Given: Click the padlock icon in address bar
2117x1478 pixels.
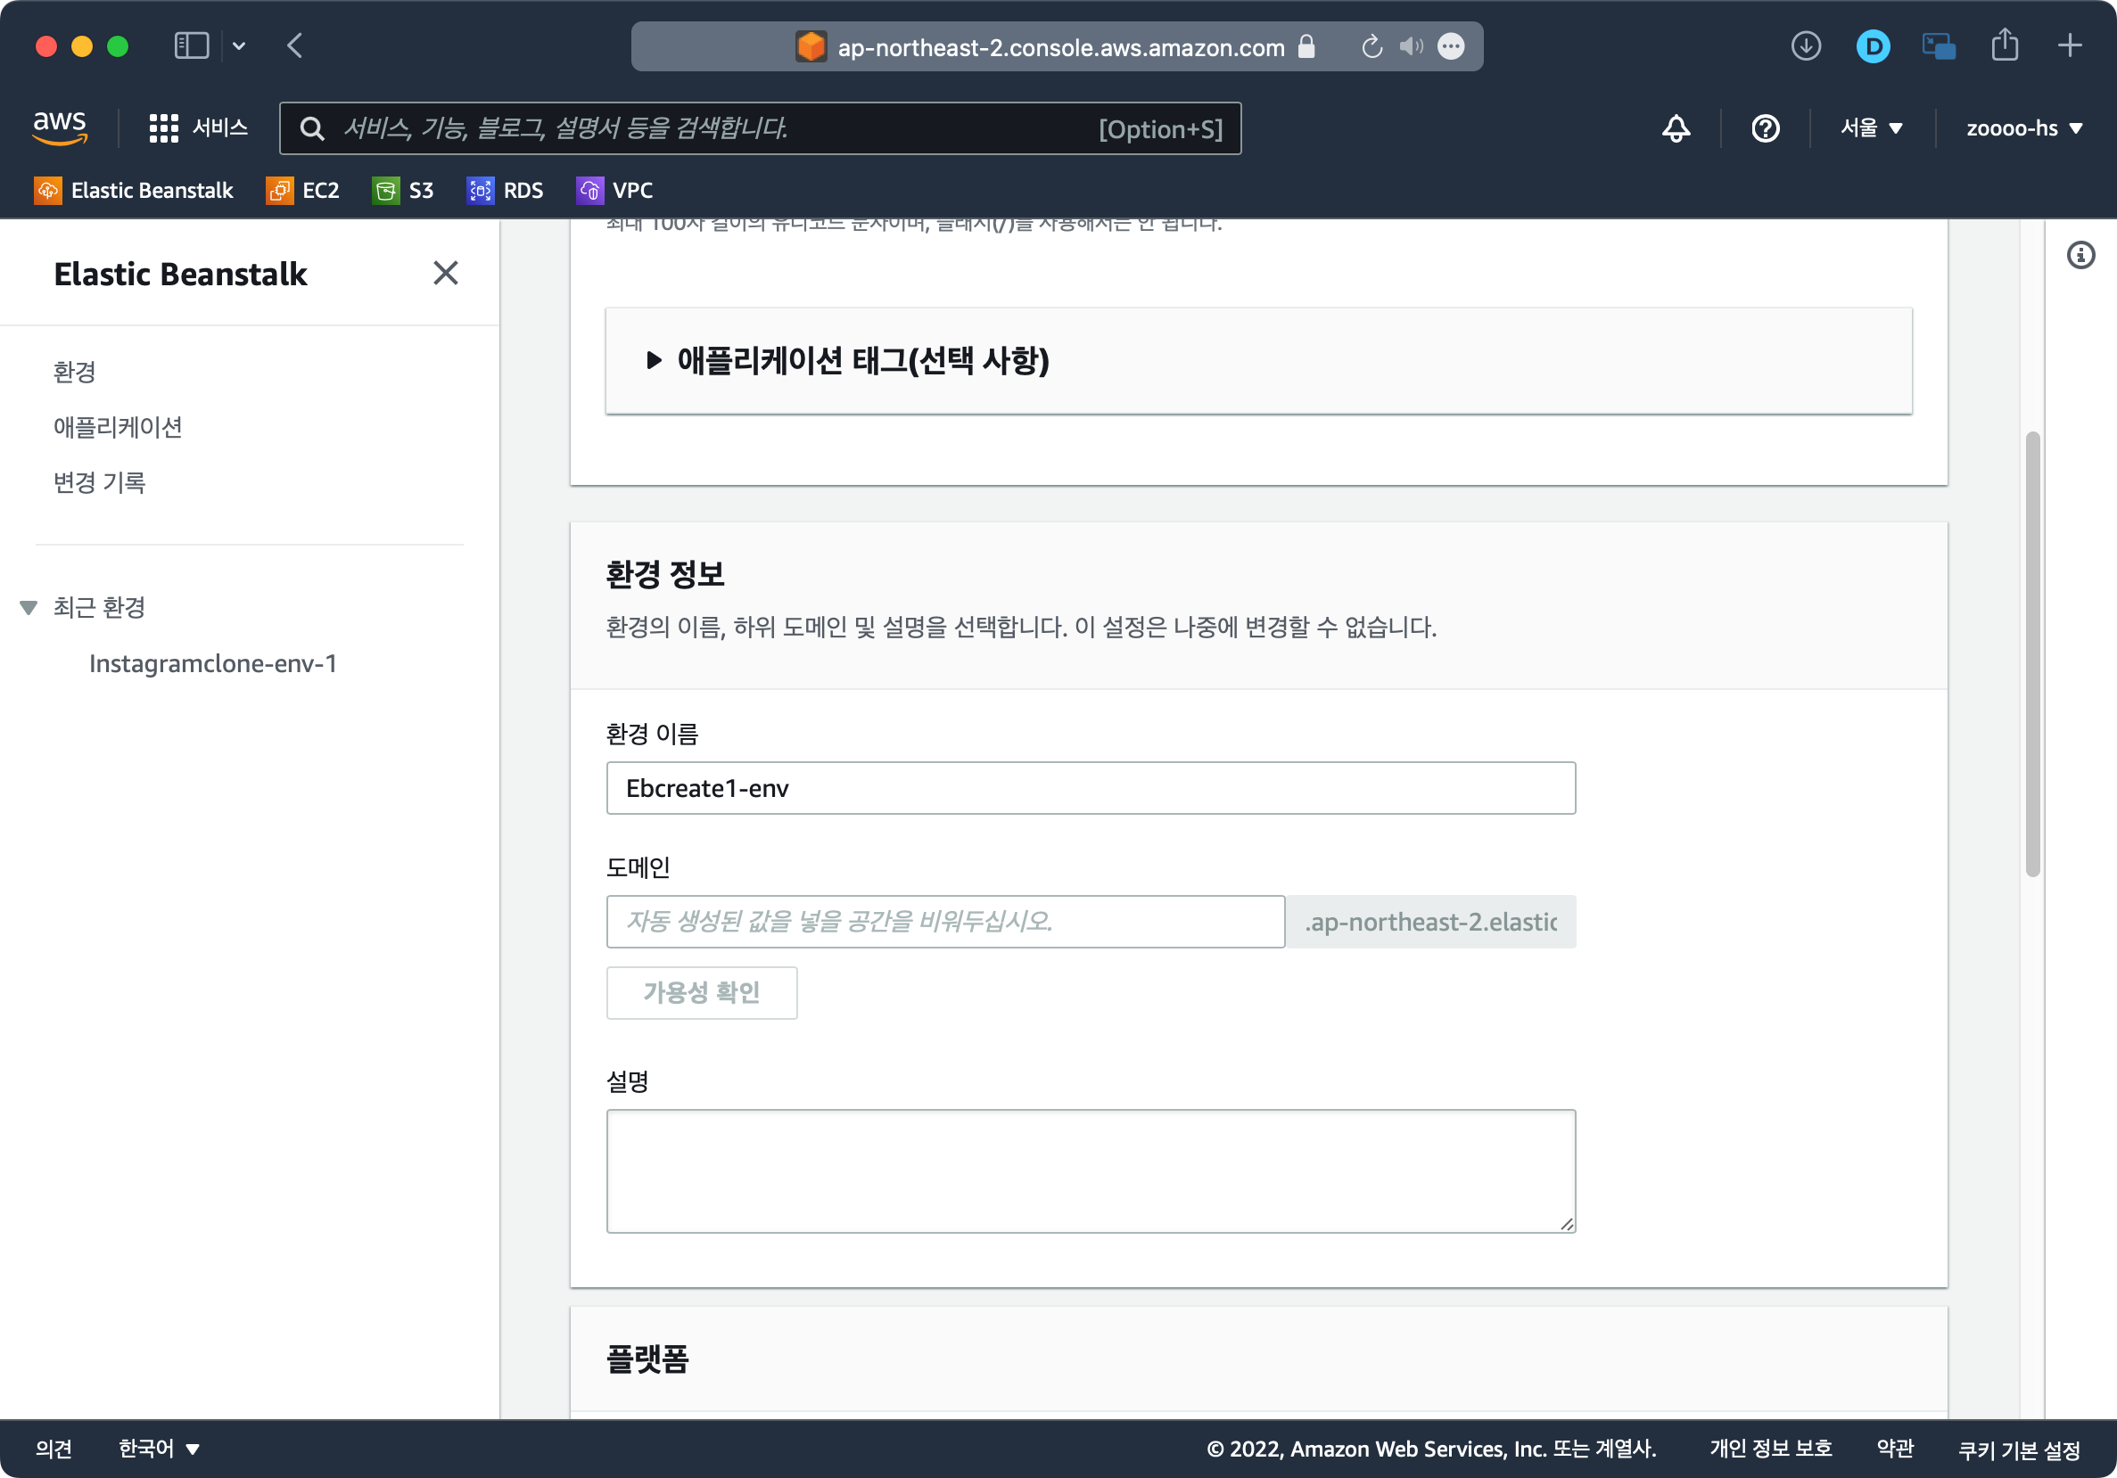Looking at the screenshot, I should tap(1306, 46).
